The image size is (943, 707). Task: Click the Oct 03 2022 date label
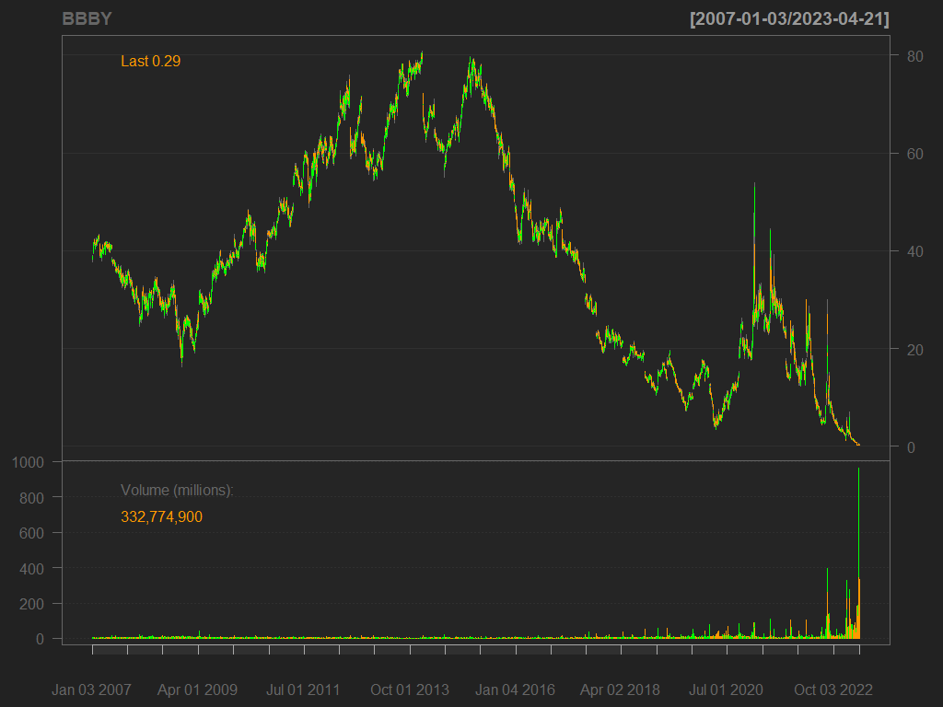[x=832, y=690]
